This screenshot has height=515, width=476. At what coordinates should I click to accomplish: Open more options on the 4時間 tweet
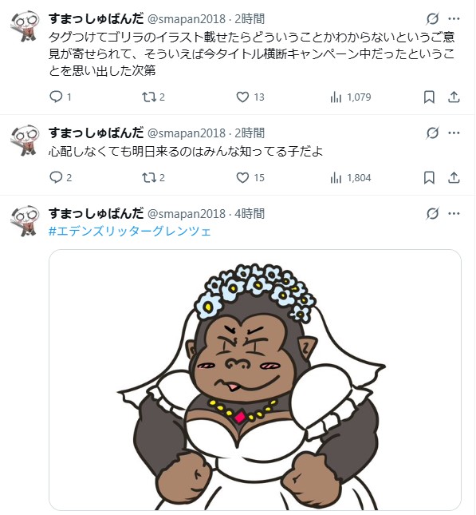point(454,213)
